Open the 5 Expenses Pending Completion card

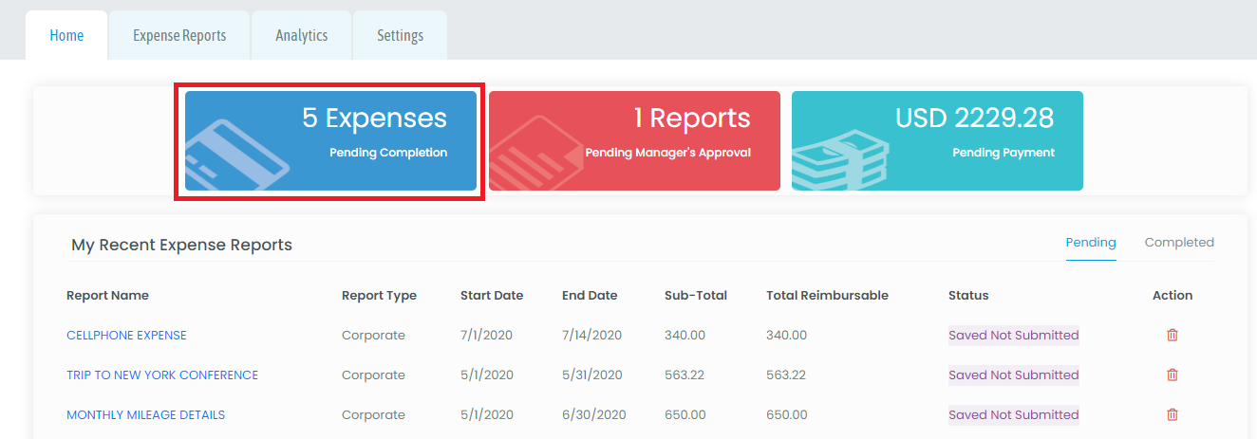(x=330, y=140)
